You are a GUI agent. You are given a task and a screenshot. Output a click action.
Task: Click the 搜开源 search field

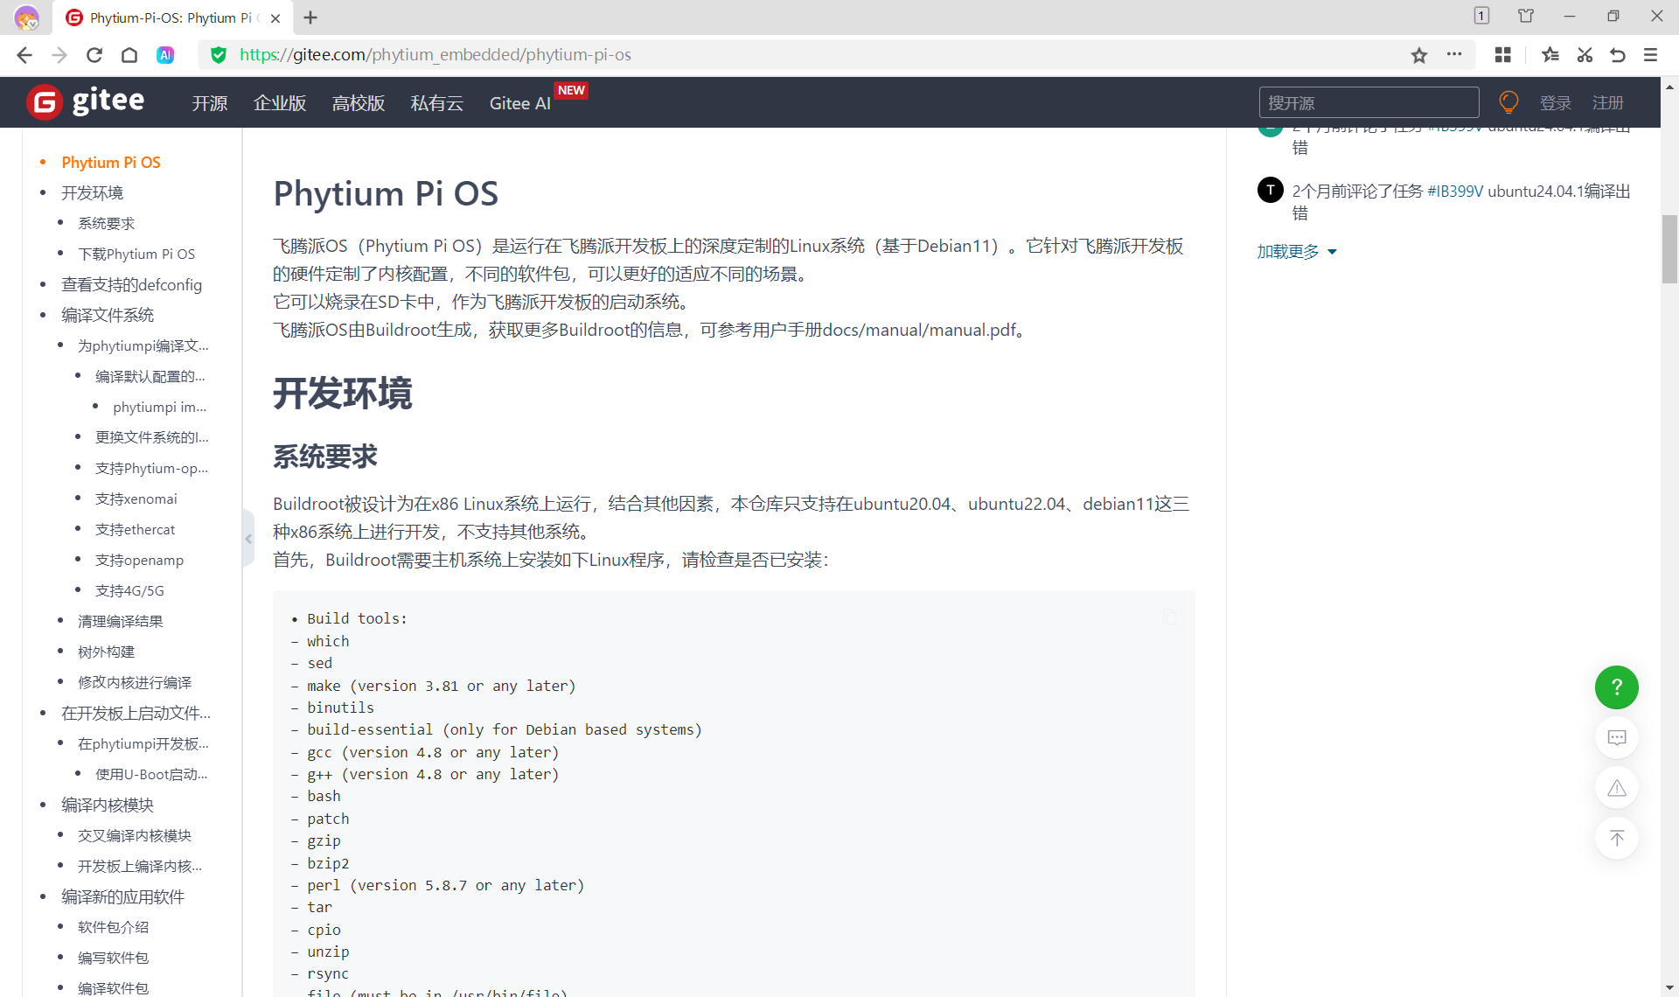tap(1369, 102)
